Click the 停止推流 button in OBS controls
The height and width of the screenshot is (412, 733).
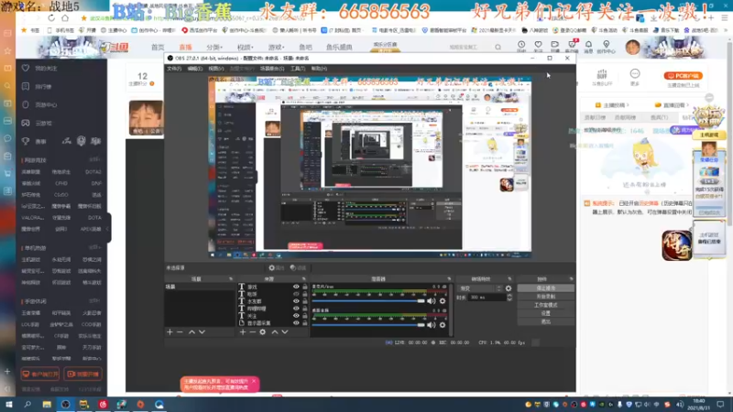coord(545,288)
